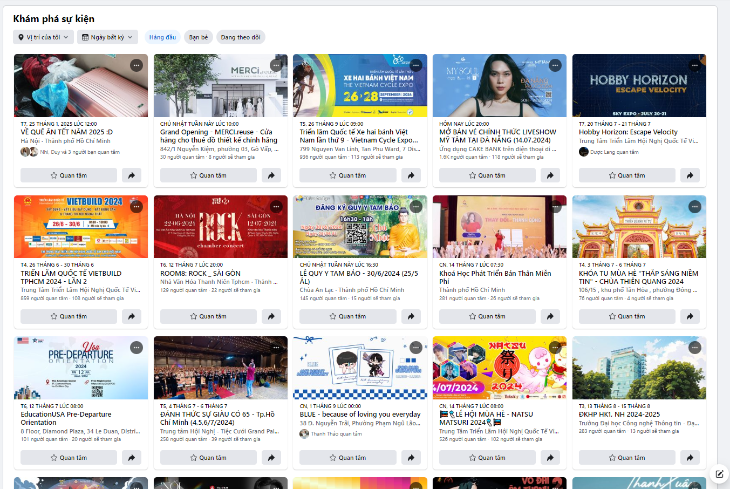Open more options on the BLUE anniversary event image
Viewport: 730px width, 489px height.
[x=416, y=348]
